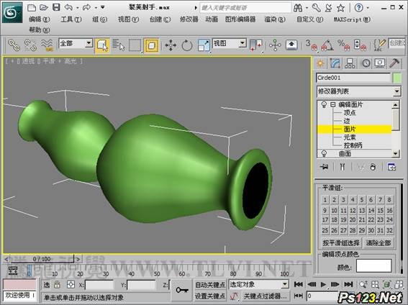Open the Display command panel tab
The width and height of the screenshot is (408, 305).
[x=380, y=63]
